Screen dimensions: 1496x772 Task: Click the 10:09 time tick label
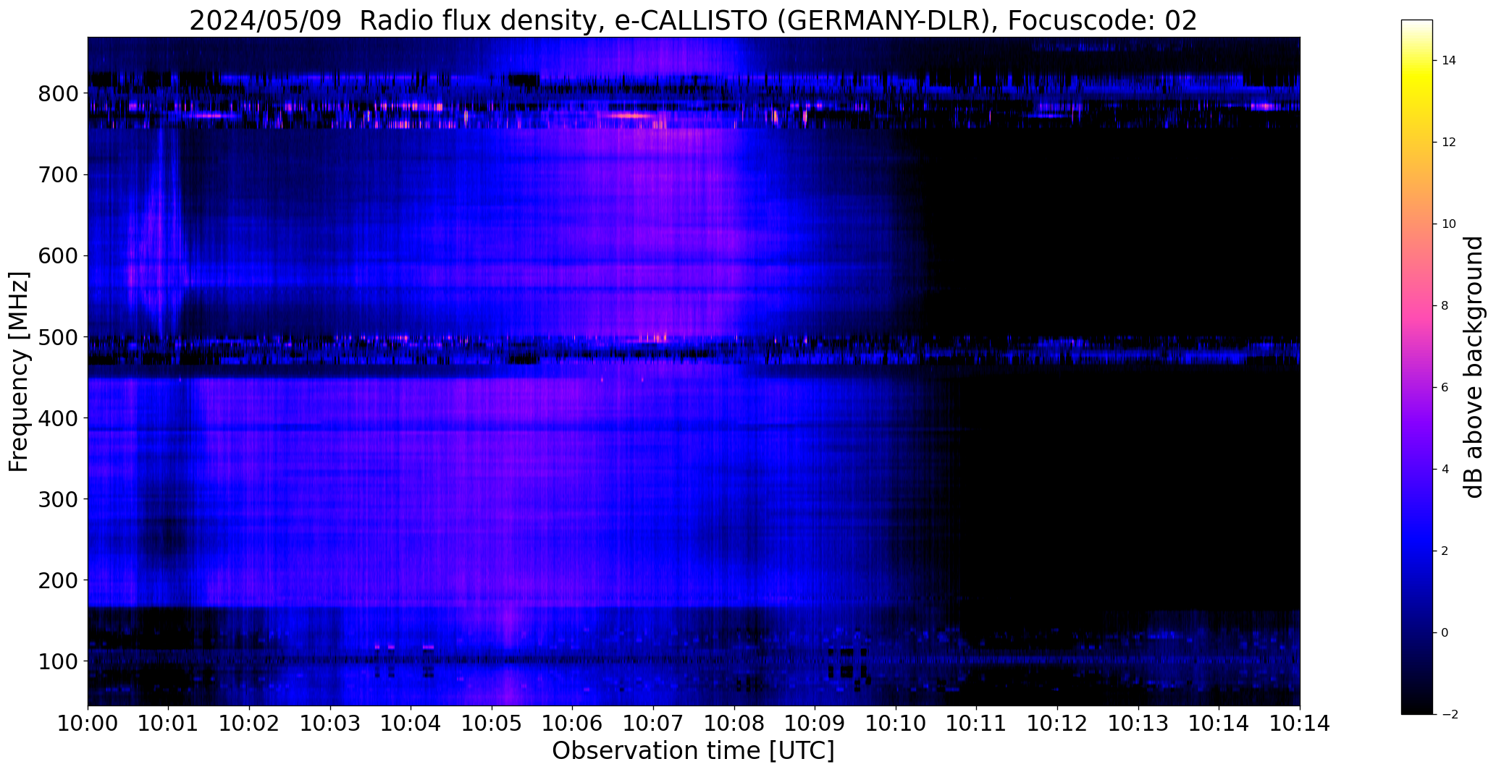tap(815, 723)
